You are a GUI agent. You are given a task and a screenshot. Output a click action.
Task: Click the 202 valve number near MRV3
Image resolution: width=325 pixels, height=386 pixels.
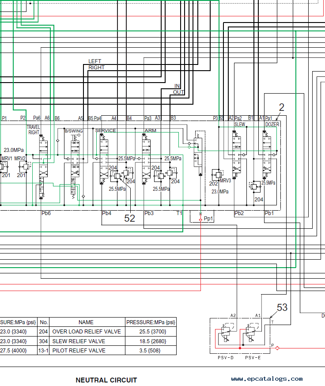coord(213,184)
